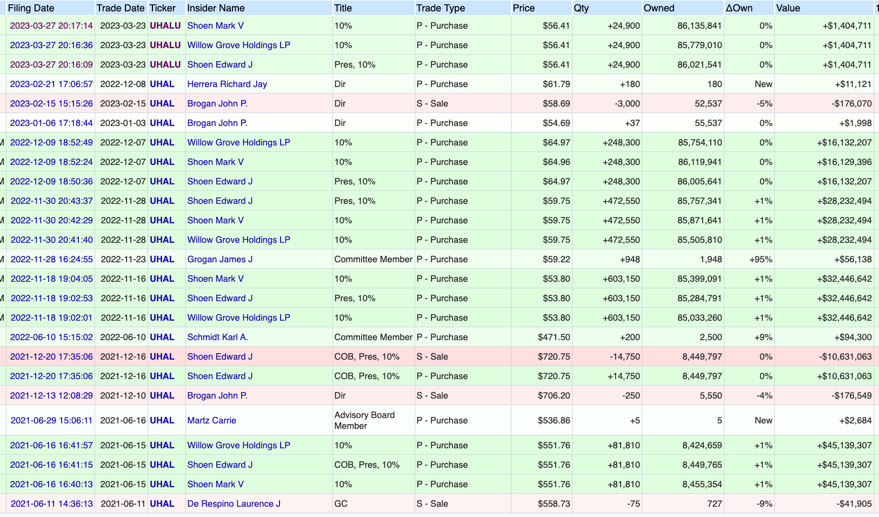Click the Value column header
The width and height of the screenshot is (879, 517).
[788, 8]
